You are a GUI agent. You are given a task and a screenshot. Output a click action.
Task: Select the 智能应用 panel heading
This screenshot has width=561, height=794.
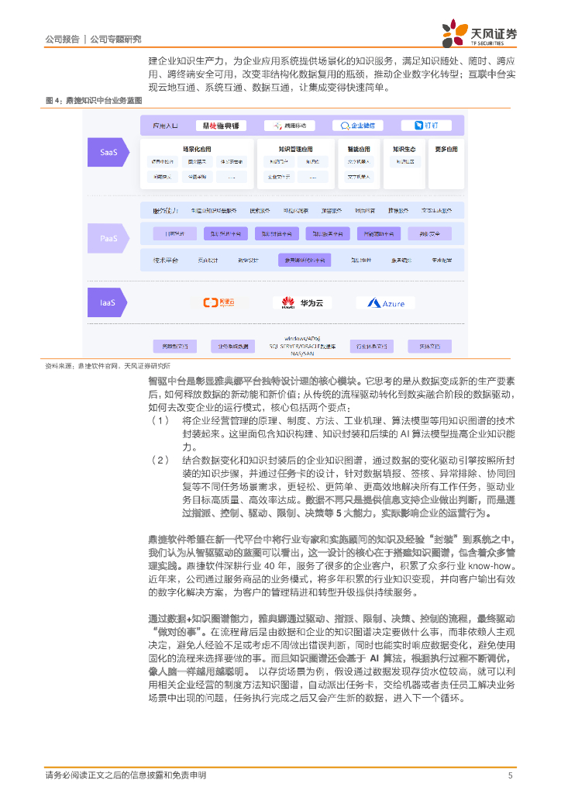tap(358, 148)
